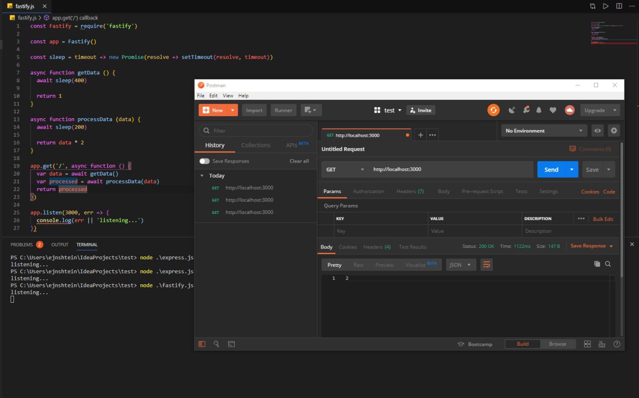Image resolution: width=639 pixels, height=398 pixels.
Task: Click the Runner button
Action: pos(284,110)
